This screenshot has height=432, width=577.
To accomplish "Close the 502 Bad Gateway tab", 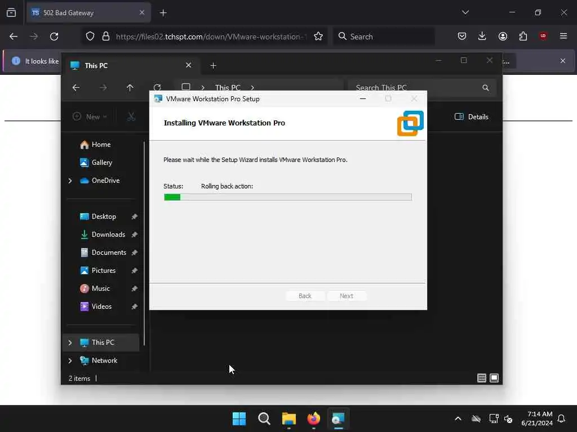I will tap(142, 12).
